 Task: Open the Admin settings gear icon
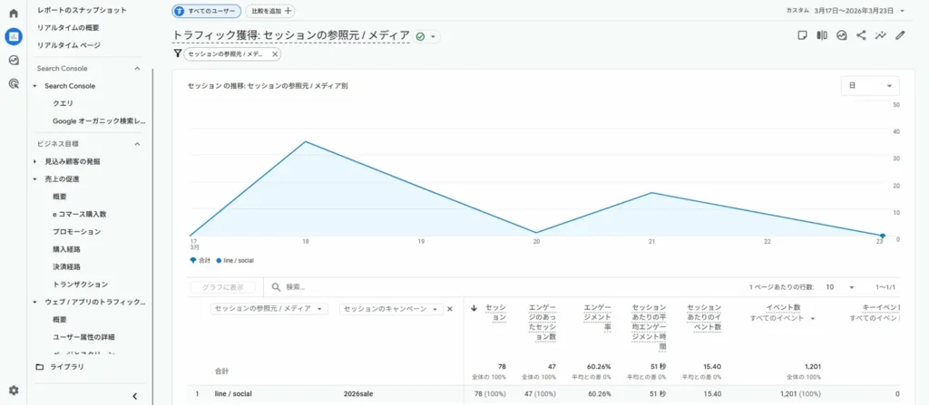coord(13,390)
